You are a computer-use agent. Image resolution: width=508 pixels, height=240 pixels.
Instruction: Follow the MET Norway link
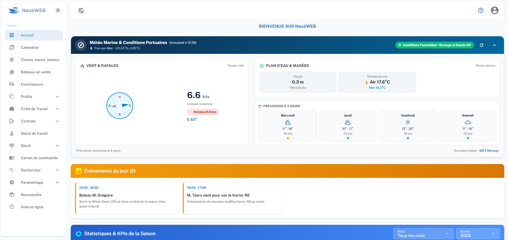489,151
